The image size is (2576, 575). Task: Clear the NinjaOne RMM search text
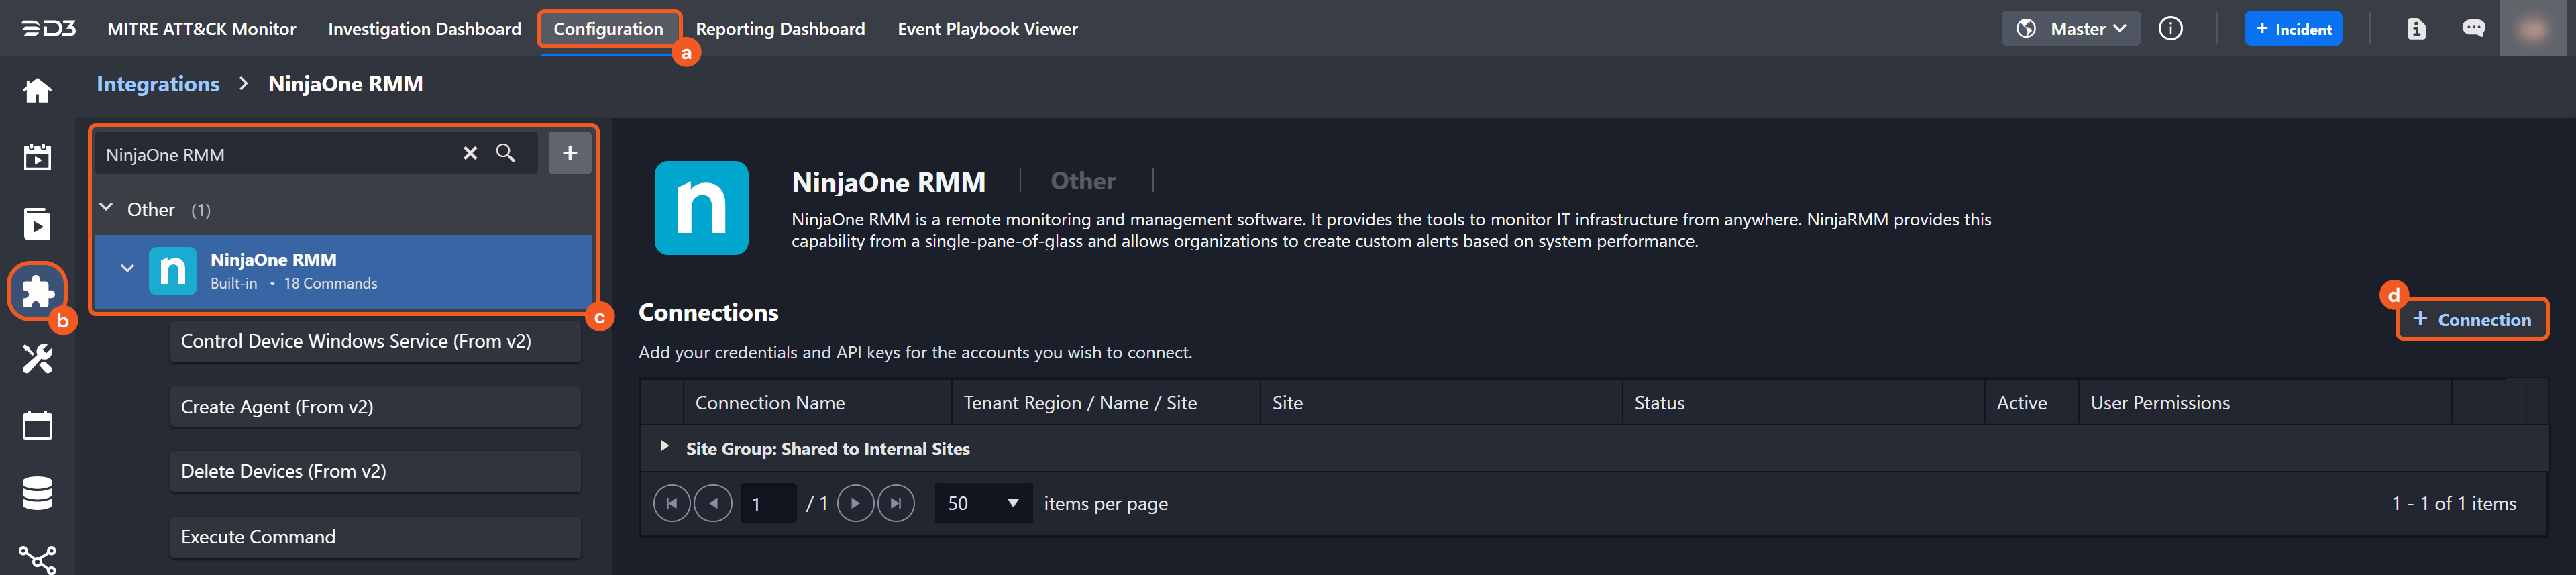(x=470, y=153)
